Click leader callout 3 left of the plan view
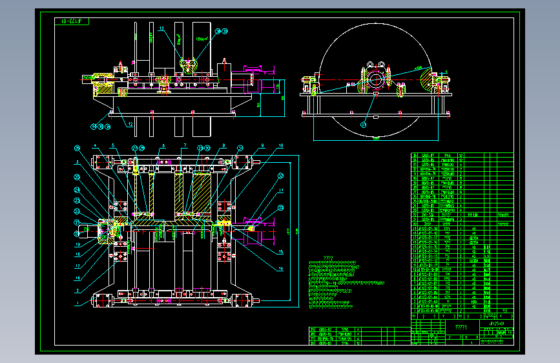This screenshot has width=560, height=363. coord(77,162)
